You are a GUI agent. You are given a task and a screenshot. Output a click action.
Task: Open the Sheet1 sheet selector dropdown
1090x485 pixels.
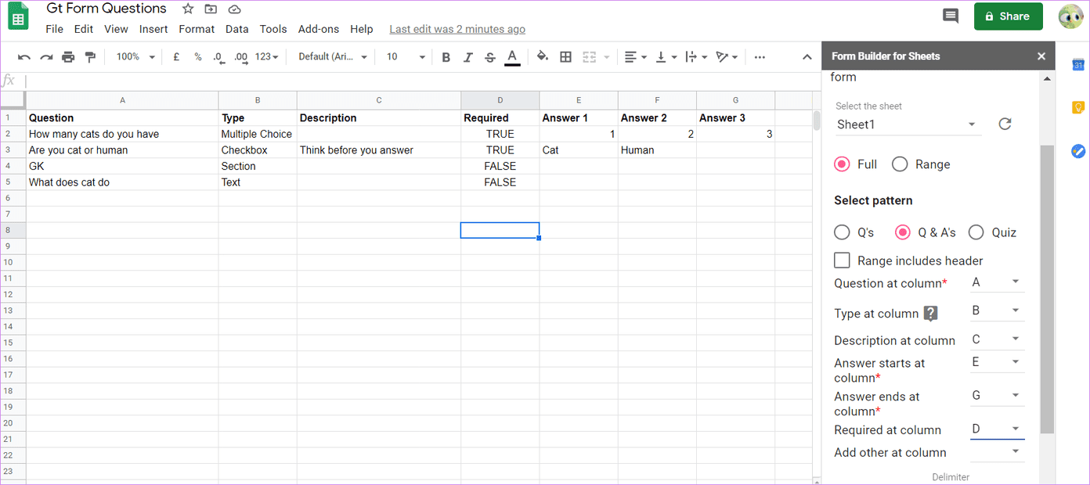[x=907, y=124]
